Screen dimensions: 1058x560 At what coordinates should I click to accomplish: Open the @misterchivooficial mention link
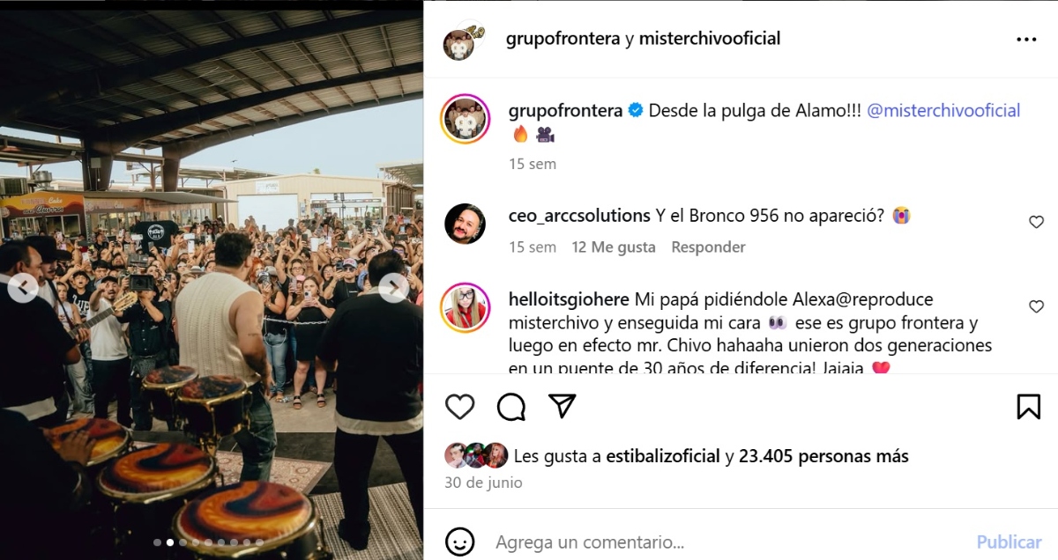click(x=944, y=111)
